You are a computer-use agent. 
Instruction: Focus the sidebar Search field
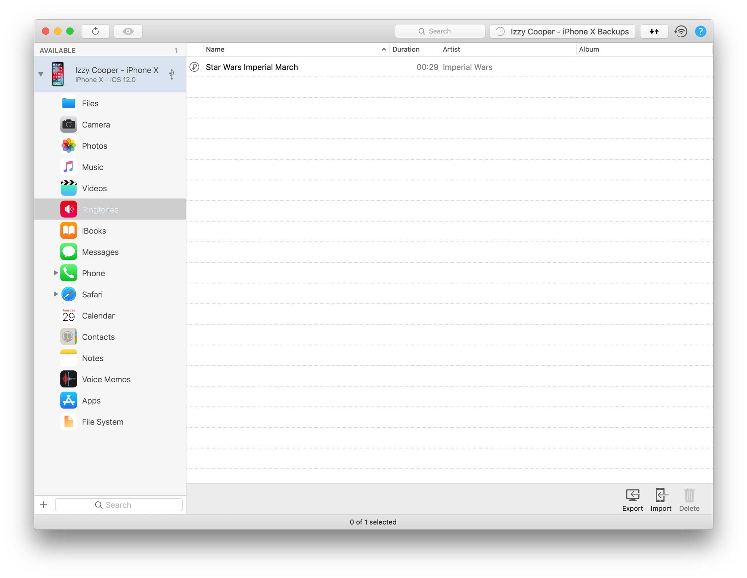pos(119,505)
